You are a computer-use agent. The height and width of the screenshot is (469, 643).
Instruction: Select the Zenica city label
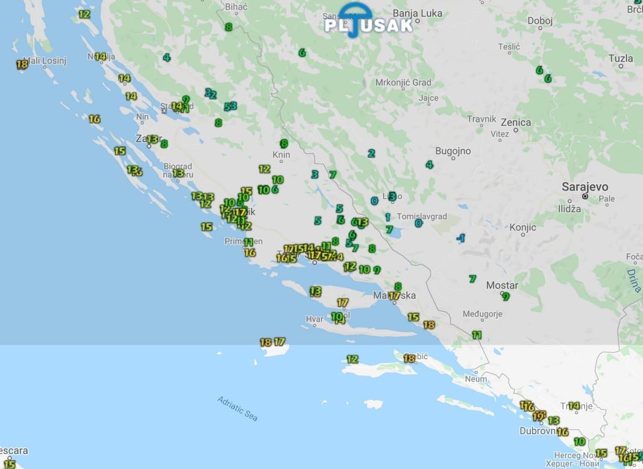click(516, 123)
